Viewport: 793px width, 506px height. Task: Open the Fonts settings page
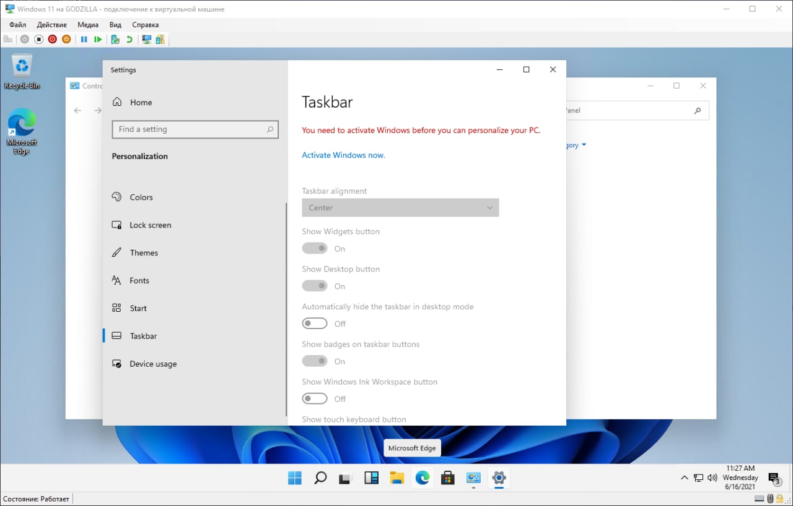point(139,281)
